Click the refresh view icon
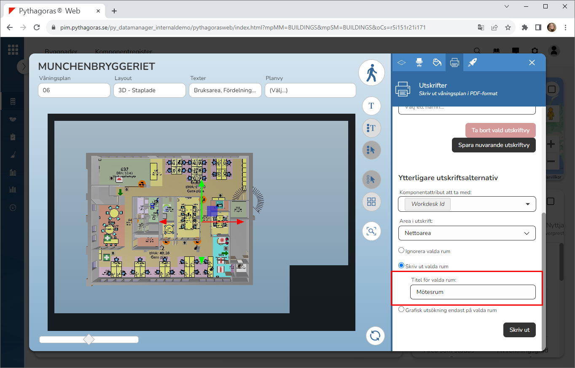The image size is (575, 368). pos(375,336)
